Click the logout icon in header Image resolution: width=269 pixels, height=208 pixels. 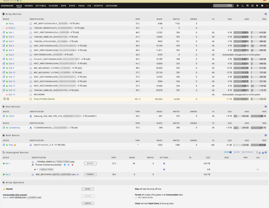coord(238,6)
